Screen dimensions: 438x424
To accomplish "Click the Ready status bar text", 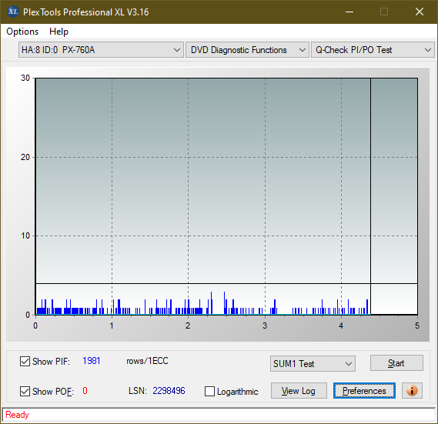I will tap(17, 415).
